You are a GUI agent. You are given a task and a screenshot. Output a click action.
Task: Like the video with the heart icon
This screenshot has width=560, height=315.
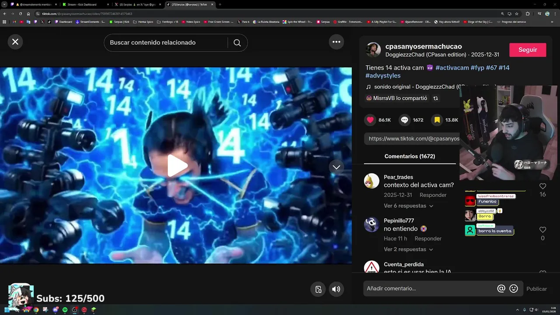click(371, 120)
